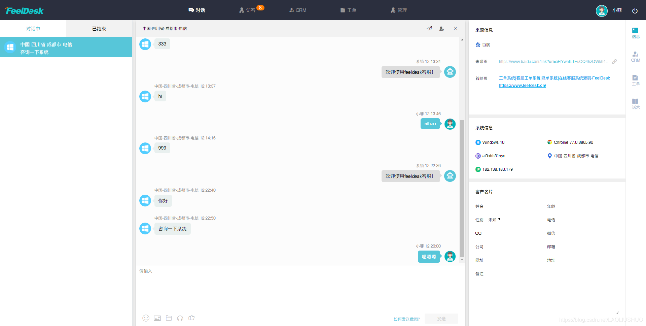Open the CRM tab in top navigation
646x326 pixels.
[x=298, y=10]
